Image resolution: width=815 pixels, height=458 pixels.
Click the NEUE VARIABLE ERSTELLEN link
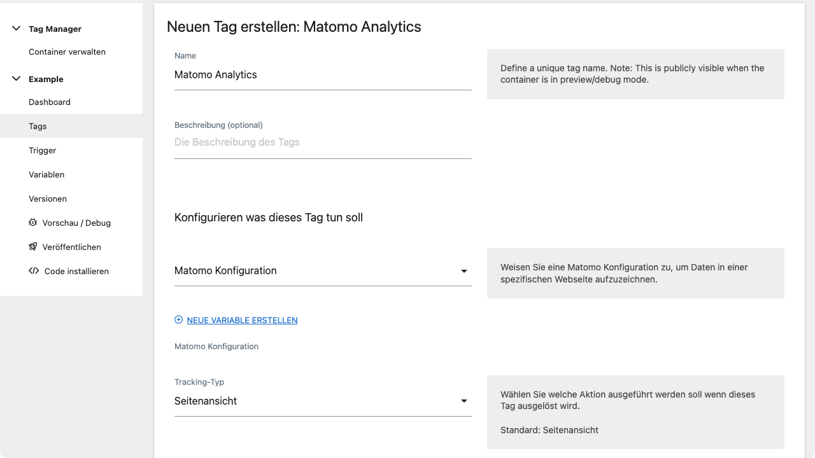(x=242, y=320)
